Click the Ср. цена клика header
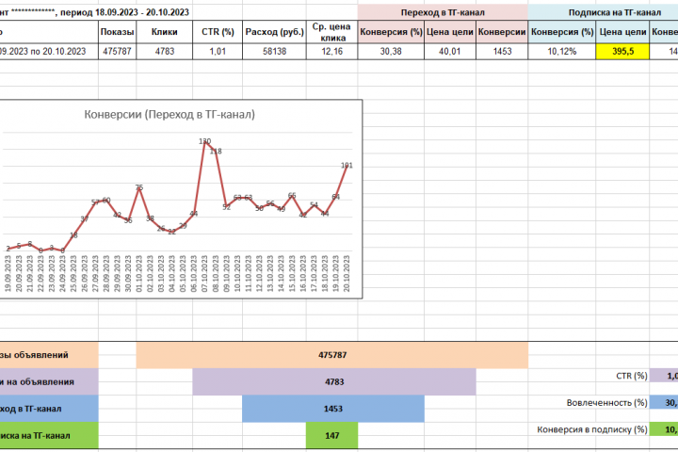This screenshot has height=452, width=678. tap(331, 32)
